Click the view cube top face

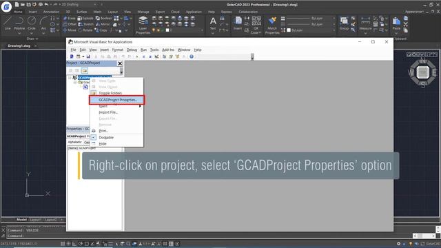pyautogui.click(x=422, y=72)
